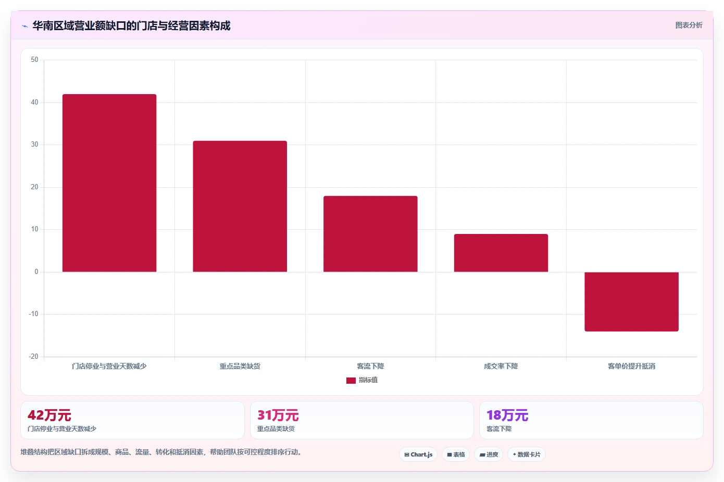The width and height of the screenshot is (724, 482).
Task: Select the 重点品类缺货 bar
Action: point(240,206)
